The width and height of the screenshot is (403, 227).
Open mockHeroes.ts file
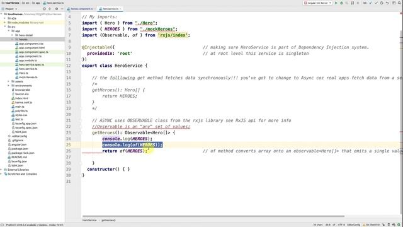tap(28, 77)
